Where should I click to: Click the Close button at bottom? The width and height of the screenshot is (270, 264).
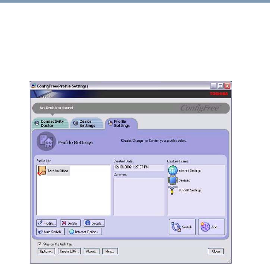[x=216, y=251]
